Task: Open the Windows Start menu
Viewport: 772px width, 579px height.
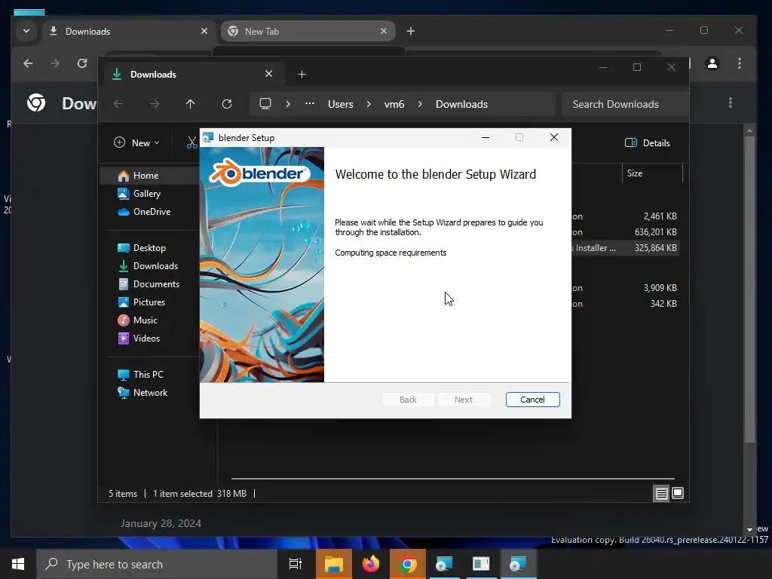Action: 18,564
